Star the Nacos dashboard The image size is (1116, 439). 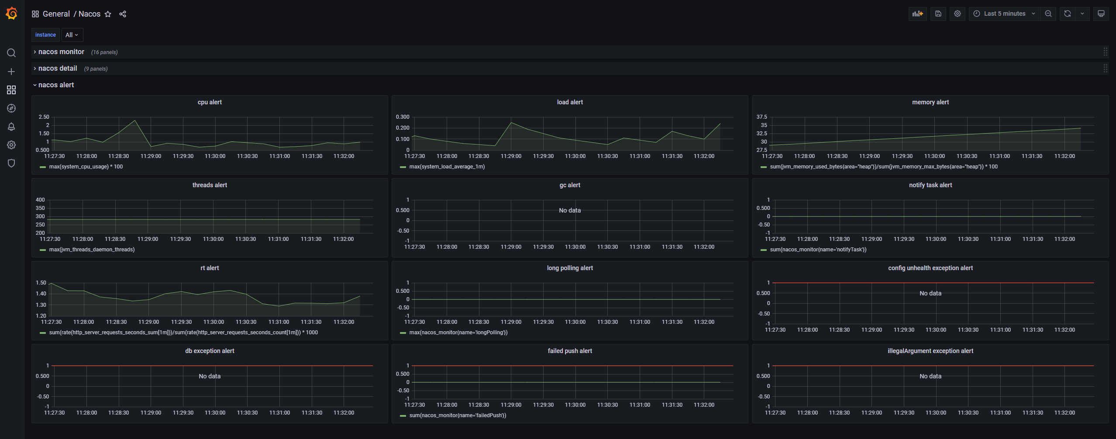108,14
